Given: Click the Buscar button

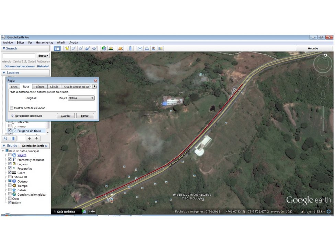Looking at the screenshot, I should click(x=43, y=56).
